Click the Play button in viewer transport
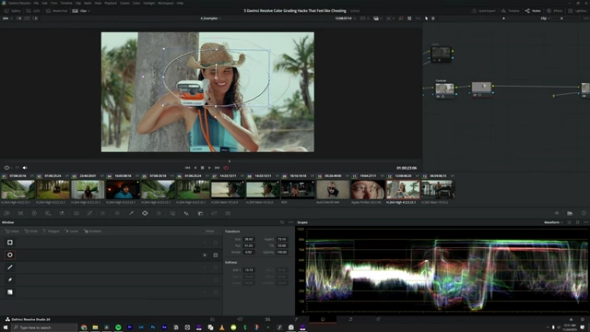Image resolution: width=590 pixels, height=332 pixels. [209, 168]
